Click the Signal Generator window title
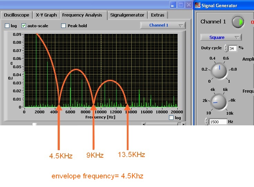 219,6
